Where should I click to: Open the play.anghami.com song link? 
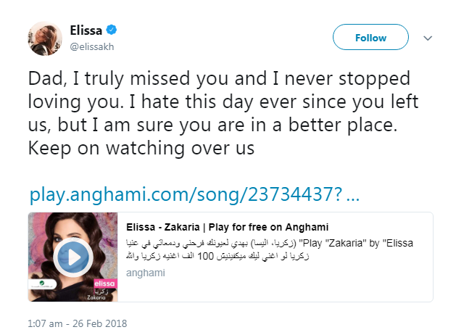(194, 196)
